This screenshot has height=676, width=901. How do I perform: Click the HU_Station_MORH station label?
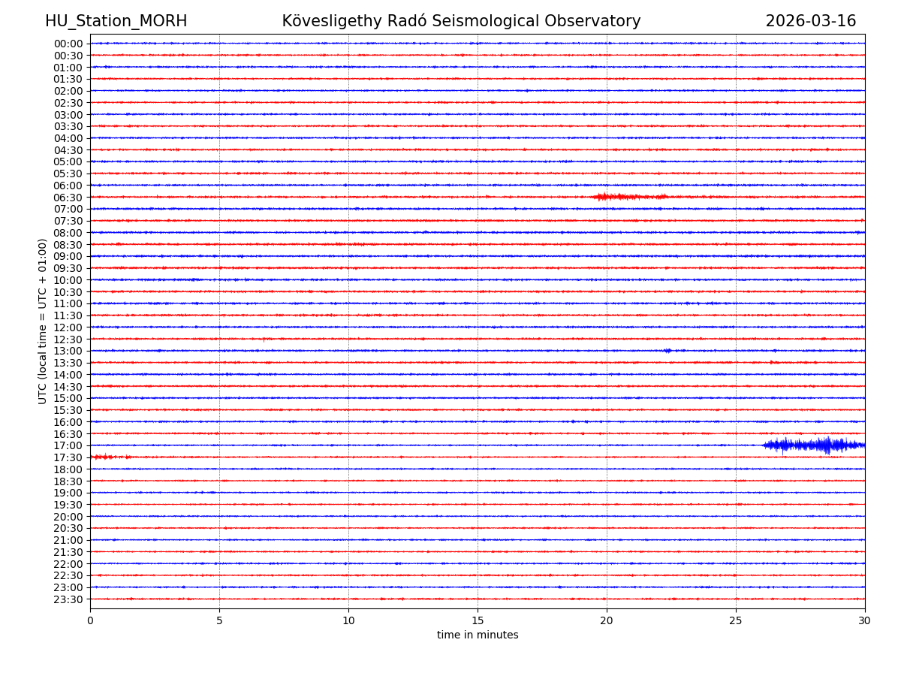[x=116, y=21]
